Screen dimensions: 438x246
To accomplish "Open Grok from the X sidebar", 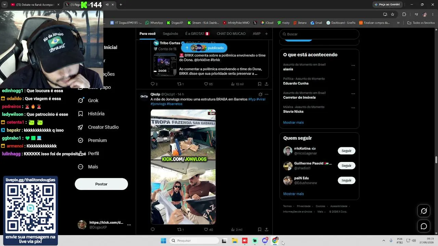I will (x=88, y=100).
